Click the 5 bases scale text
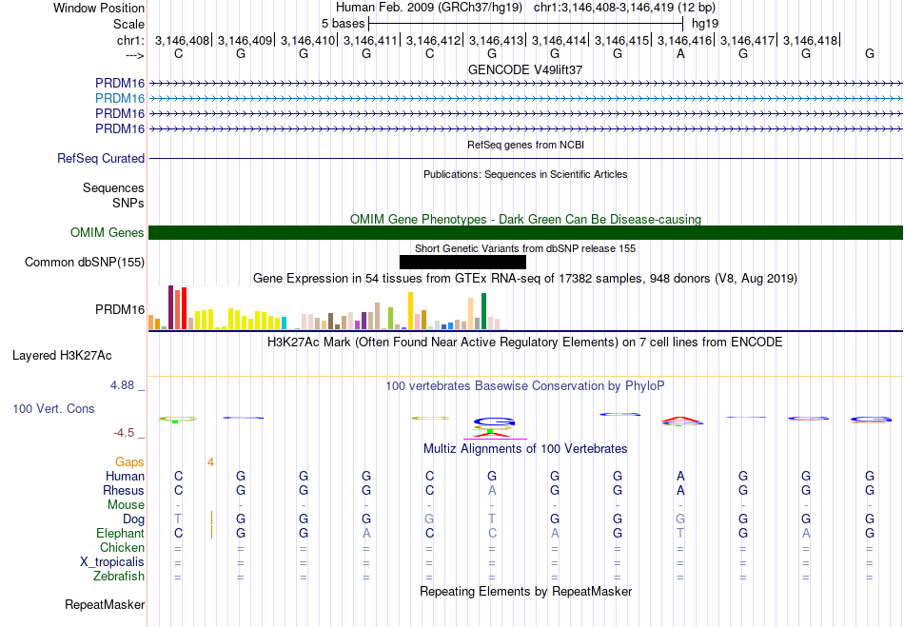 pyautogui.click(x=343, y=24)
